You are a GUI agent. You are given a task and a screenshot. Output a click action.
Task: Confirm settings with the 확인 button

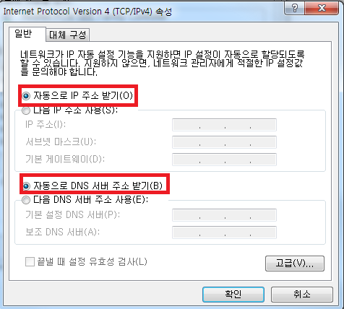(233, 295)
